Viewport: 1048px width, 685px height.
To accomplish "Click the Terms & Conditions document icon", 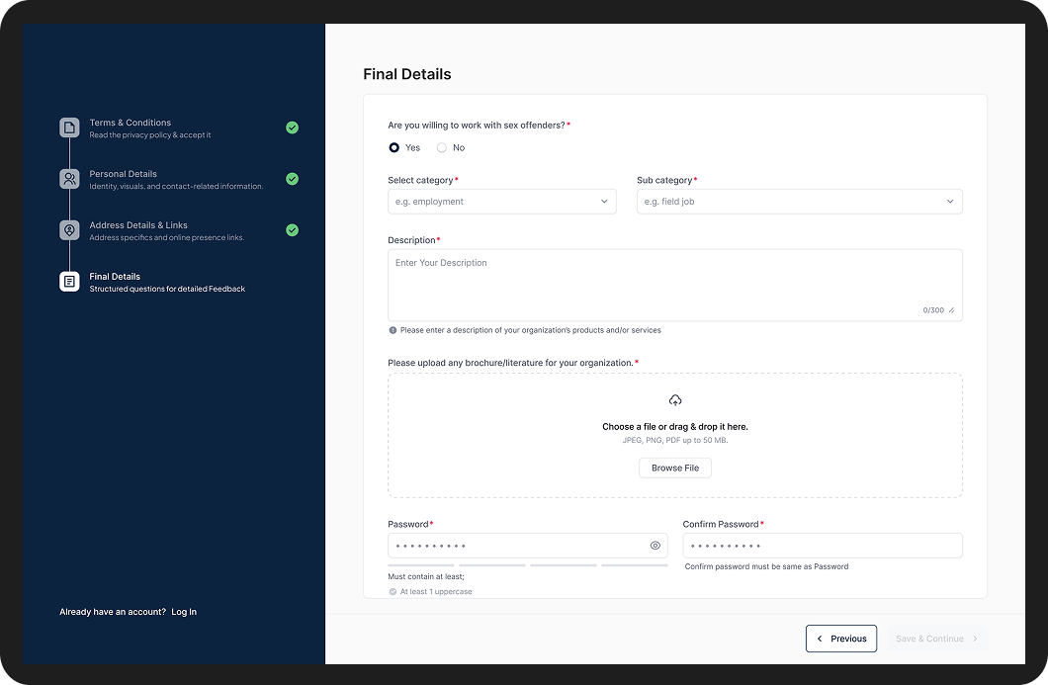I will 69,128.
